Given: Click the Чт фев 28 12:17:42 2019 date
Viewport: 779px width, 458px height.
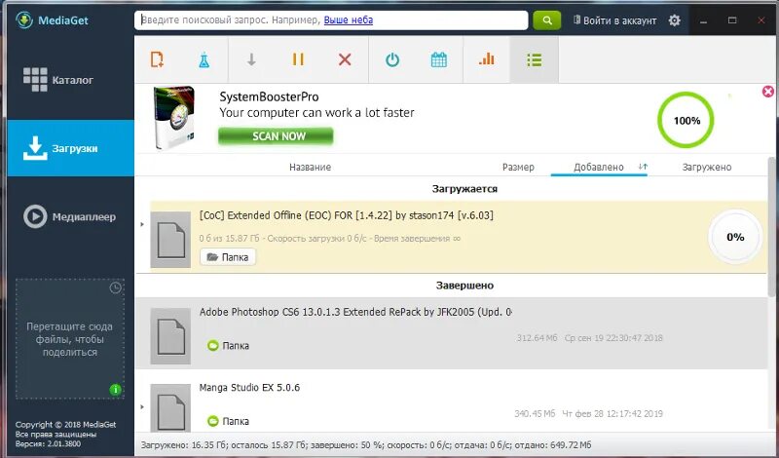Looking at the screenshot, I should click(x=612, y=414).
